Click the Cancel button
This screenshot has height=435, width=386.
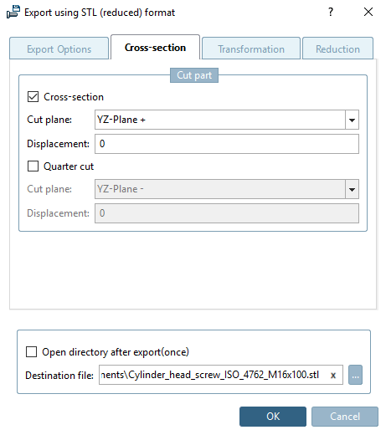click(345, 417)
